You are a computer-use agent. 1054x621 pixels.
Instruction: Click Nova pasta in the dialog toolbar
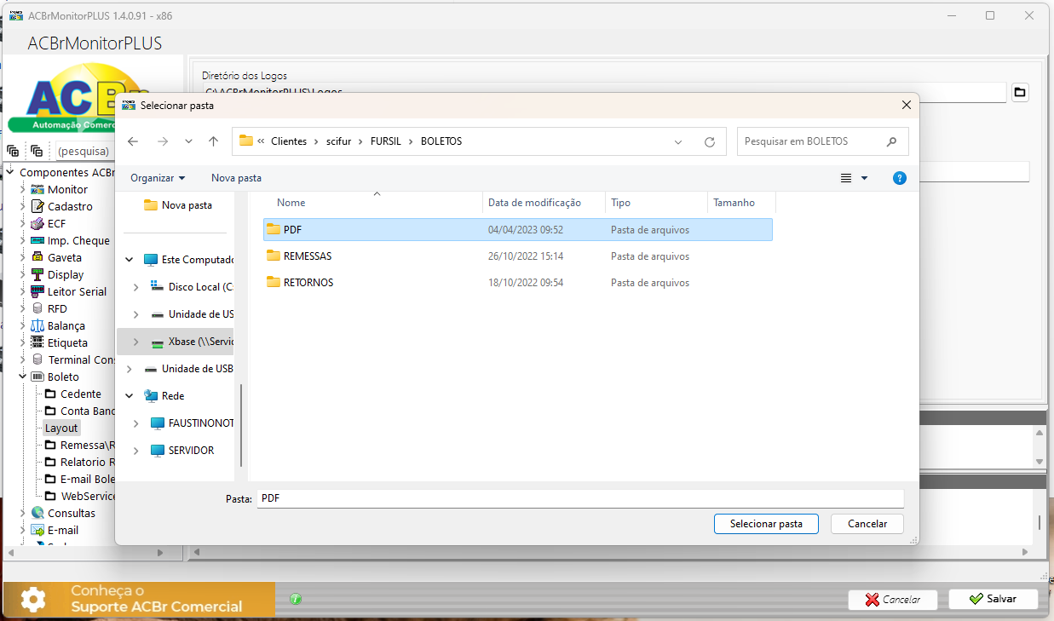pyautogui.click(x=236, y=178)
